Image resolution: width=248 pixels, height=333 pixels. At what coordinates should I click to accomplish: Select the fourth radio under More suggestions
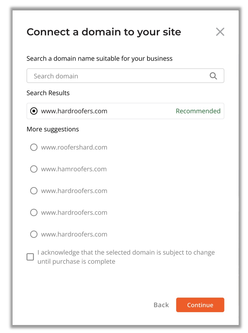point(34,213)
